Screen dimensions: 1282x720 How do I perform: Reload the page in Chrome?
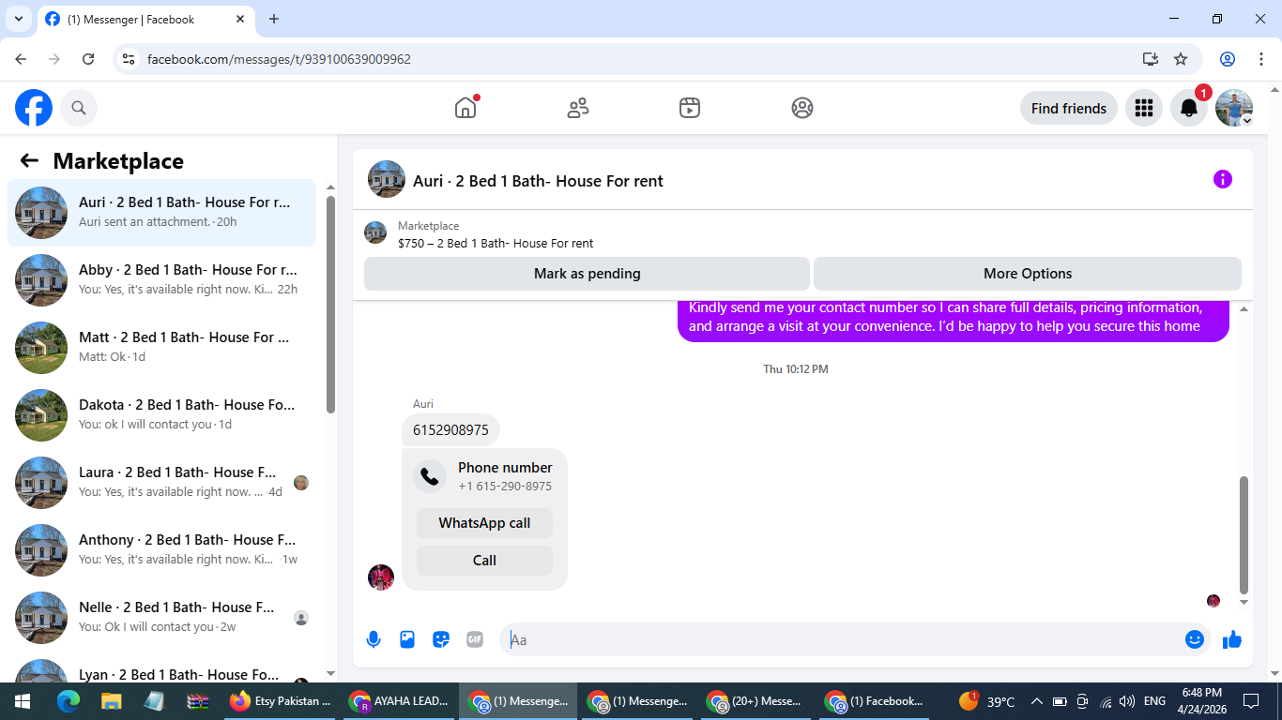tap(88, 59)
